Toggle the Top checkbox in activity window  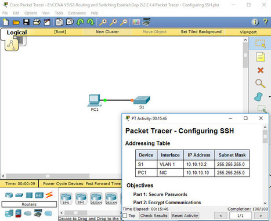(x=125, y=215)
